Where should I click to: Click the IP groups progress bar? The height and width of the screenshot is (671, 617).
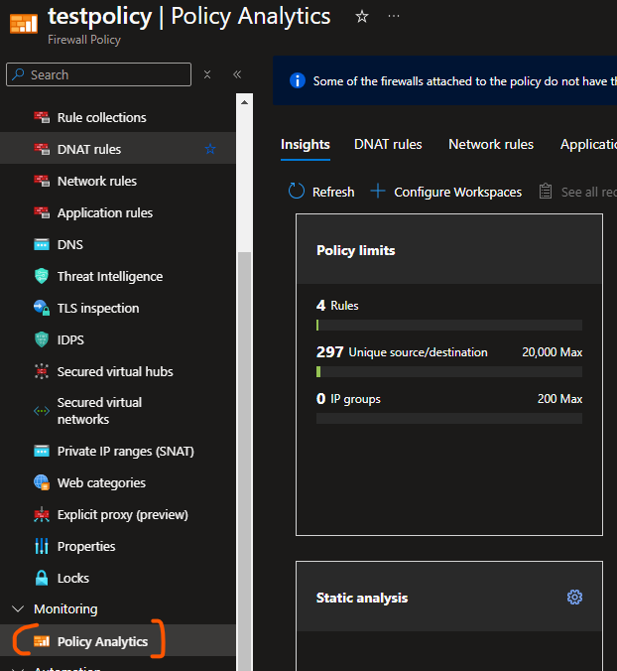coord(449,419)
